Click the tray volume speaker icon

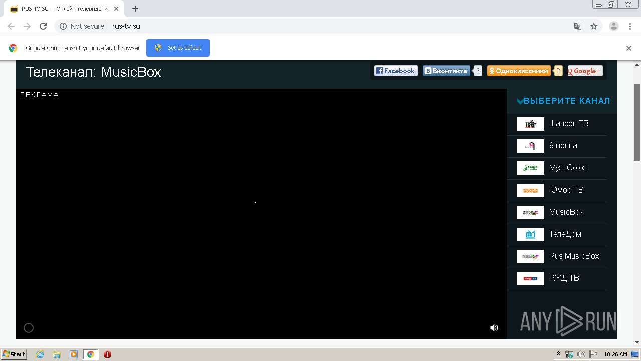[x=581, y=354]
